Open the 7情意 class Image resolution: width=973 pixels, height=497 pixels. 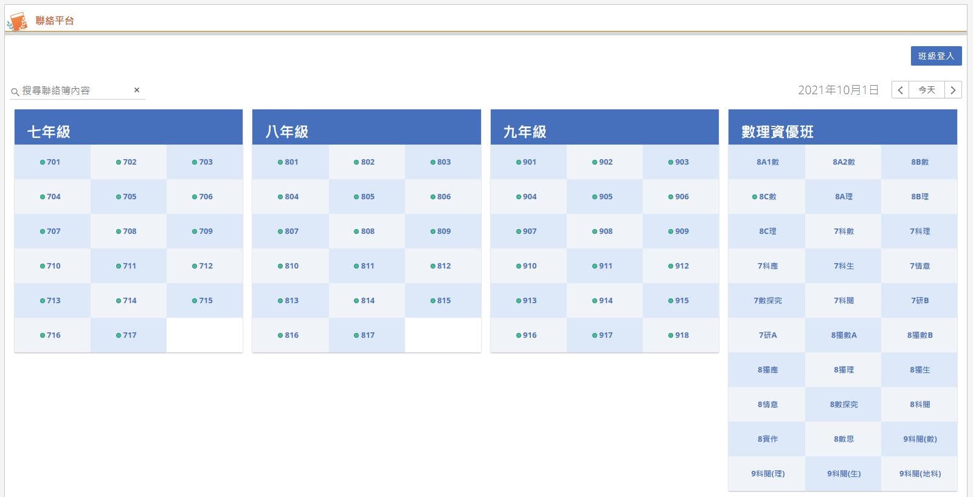[919, 266]
